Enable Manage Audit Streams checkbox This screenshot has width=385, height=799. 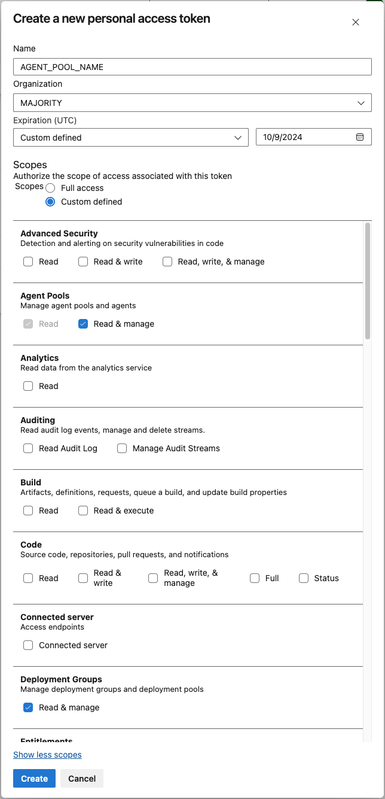pyautogui.click(x=122, y=448)
